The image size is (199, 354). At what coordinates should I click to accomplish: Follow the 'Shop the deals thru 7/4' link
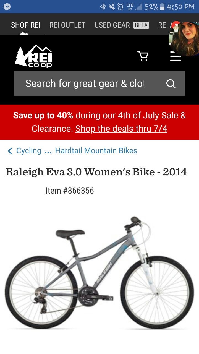click(x=121, y=129)
